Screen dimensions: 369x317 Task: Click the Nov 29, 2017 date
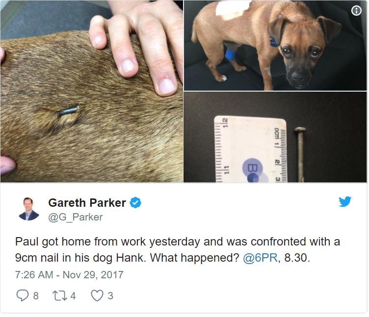(93, 275)
